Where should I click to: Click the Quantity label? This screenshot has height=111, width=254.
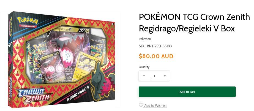point(144,67)
